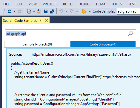140x108 pixels.
Task: Expand the Navigate Backward history dropdown
Action: click(x=15, y=11)
